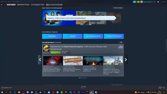Open File Explorer from the taskbar
Image resolution: width=167 pixels, height=94 pixels.
[19, 92]
